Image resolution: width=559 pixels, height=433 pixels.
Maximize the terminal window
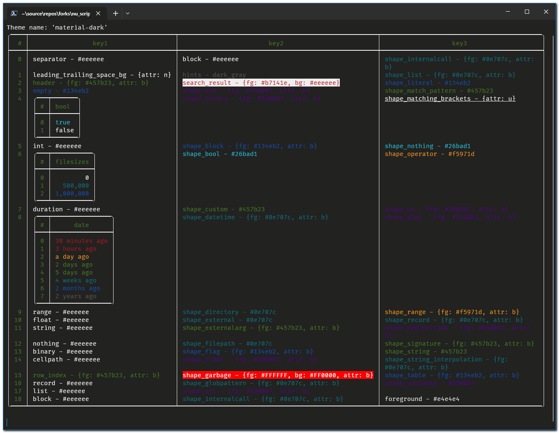(x=527, y=12)
